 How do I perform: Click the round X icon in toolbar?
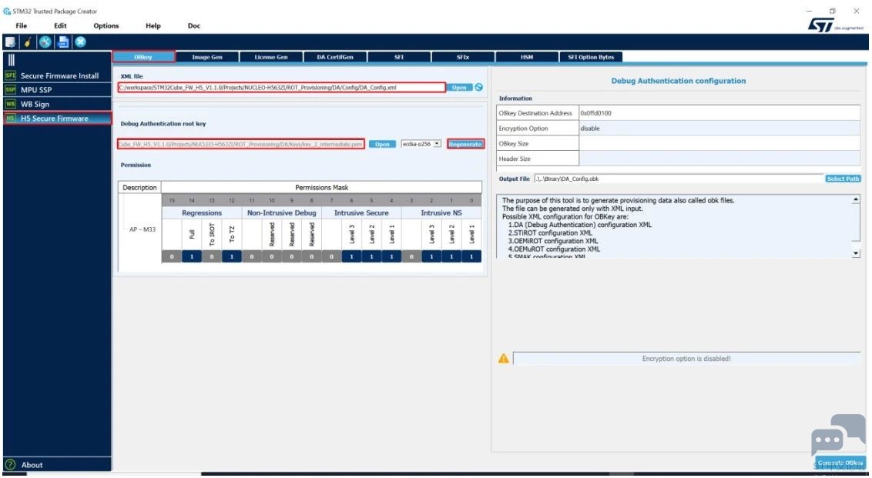(x=81, y=42)
